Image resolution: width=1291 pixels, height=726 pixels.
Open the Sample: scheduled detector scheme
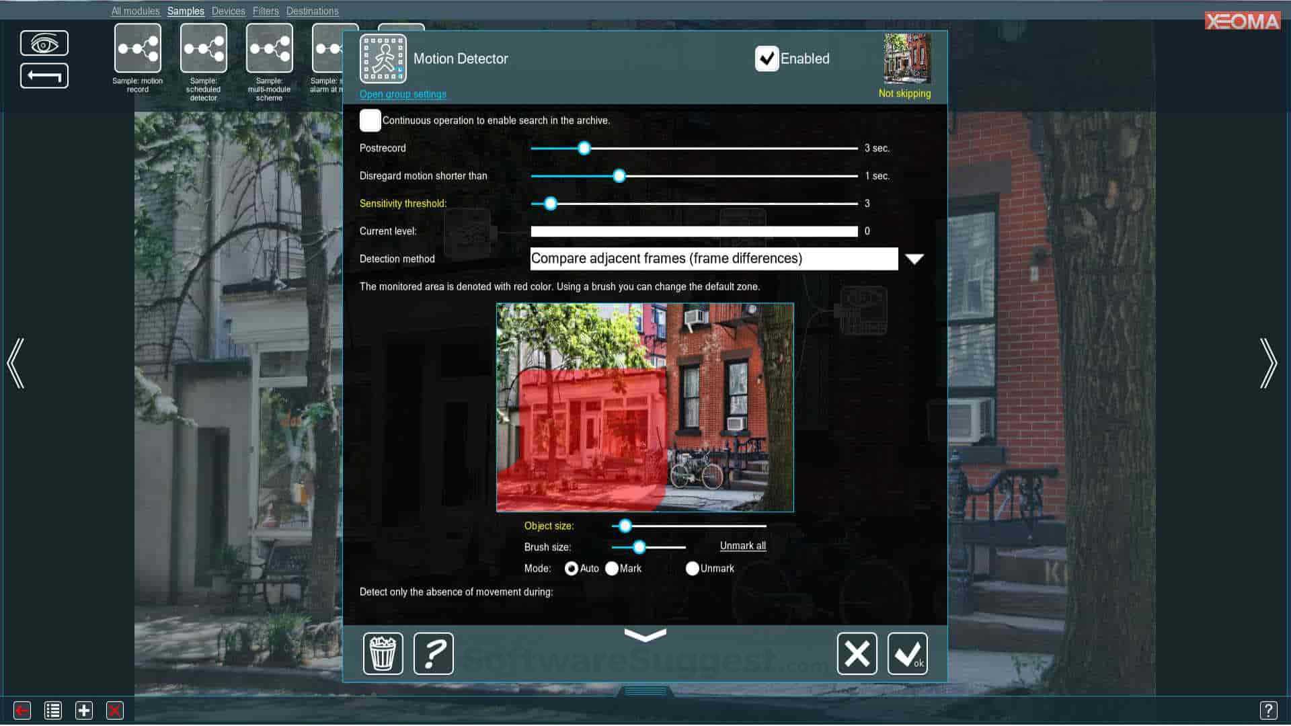coord(203,48)
